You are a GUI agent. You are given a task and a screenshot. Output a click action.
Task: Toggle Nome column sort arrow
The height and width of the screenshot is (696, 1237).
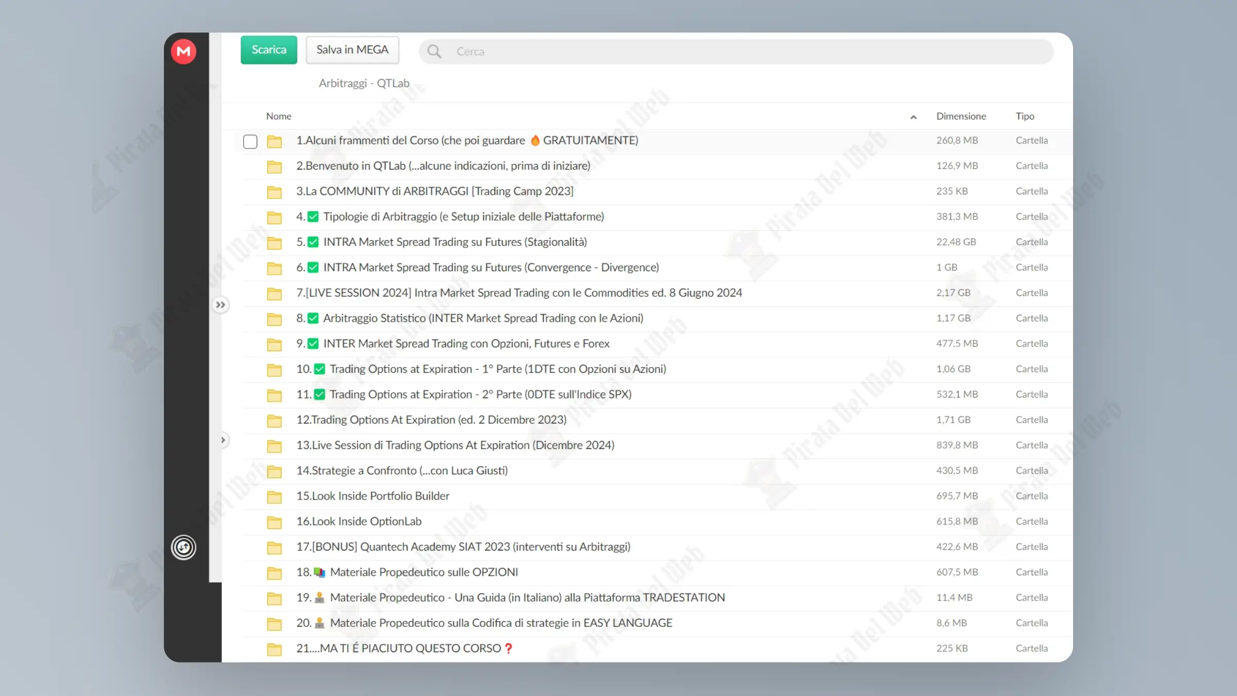[x=913, y=117]
